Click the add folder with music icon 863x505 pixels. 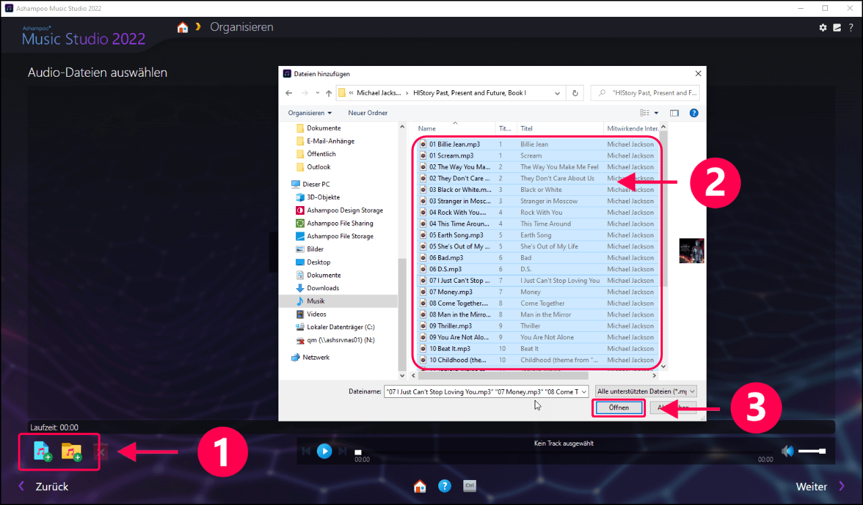(71, 451)
